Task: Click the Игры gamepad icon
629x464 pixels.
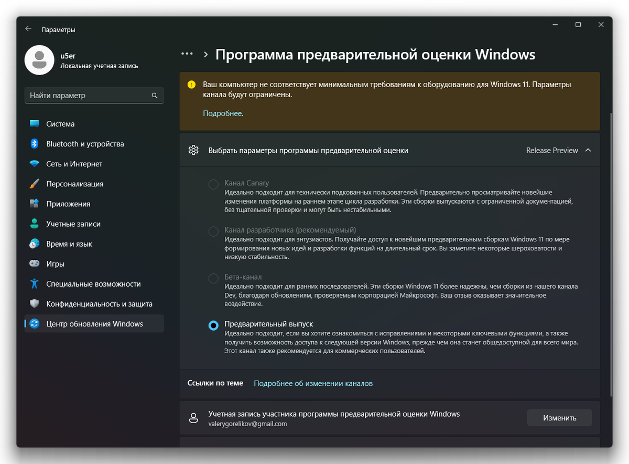Action: (35, 263)
